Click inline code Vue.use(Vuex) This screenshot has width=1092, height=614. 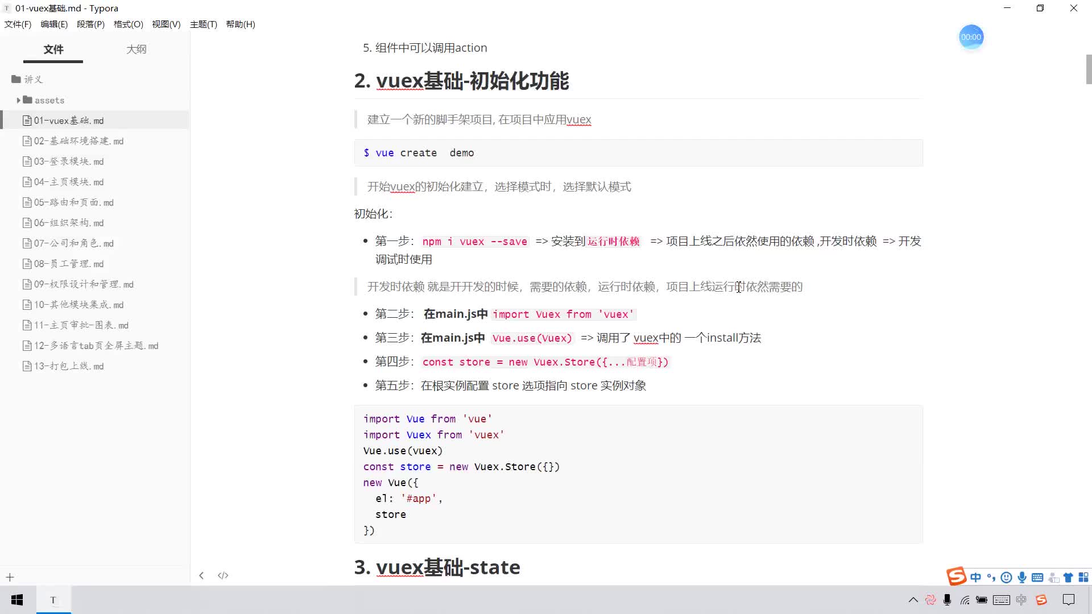[x=532, y=338]
